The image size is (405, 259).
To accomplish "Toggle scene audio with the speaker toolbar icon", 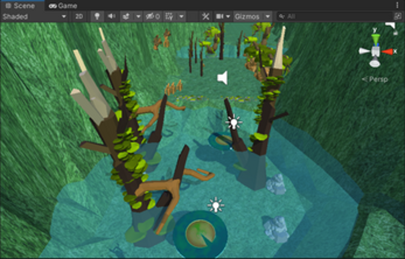I will coord(110,16).
